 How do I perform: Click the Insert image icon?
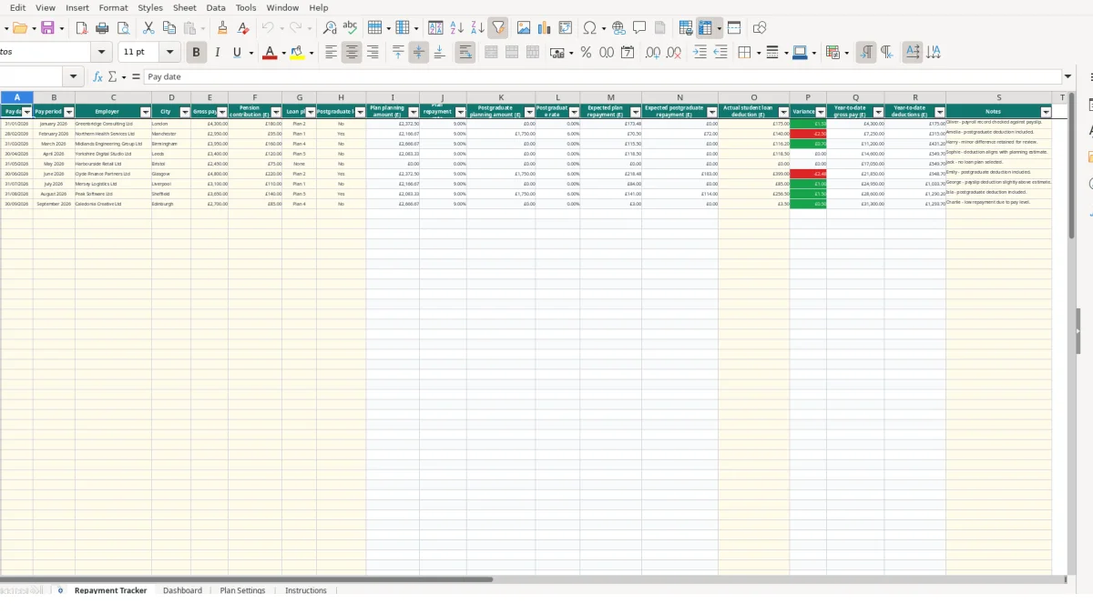[x=524, y=28]
